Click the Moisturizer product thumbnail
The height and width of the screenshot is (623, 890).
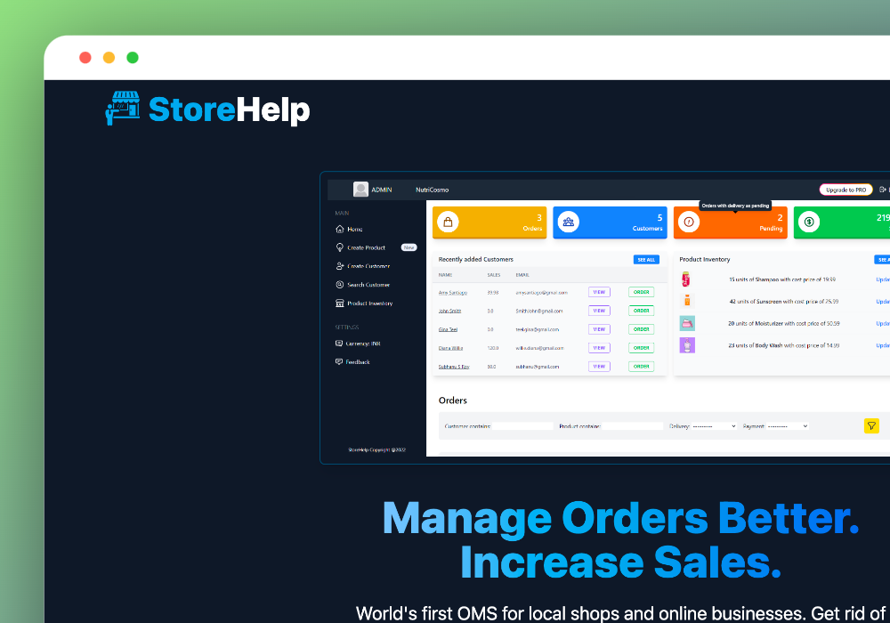(x=686, y=323)
